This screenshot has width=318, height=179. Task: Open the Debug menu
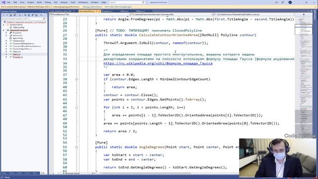48,2
